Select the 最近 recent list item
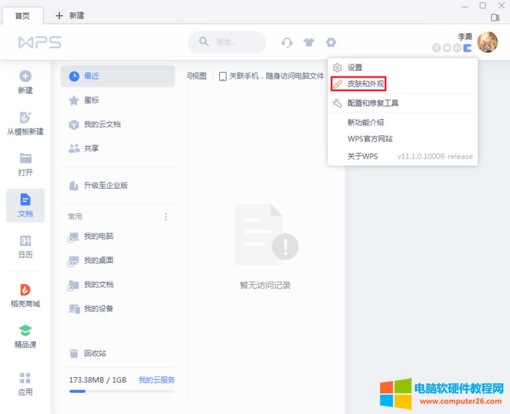 118,76
